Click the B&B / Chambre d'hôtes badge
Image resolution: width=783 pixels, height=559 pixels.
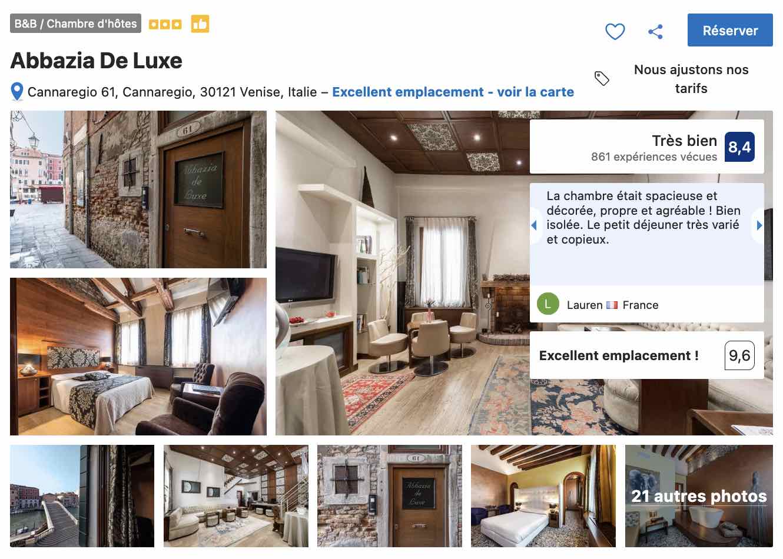point(75,24)
